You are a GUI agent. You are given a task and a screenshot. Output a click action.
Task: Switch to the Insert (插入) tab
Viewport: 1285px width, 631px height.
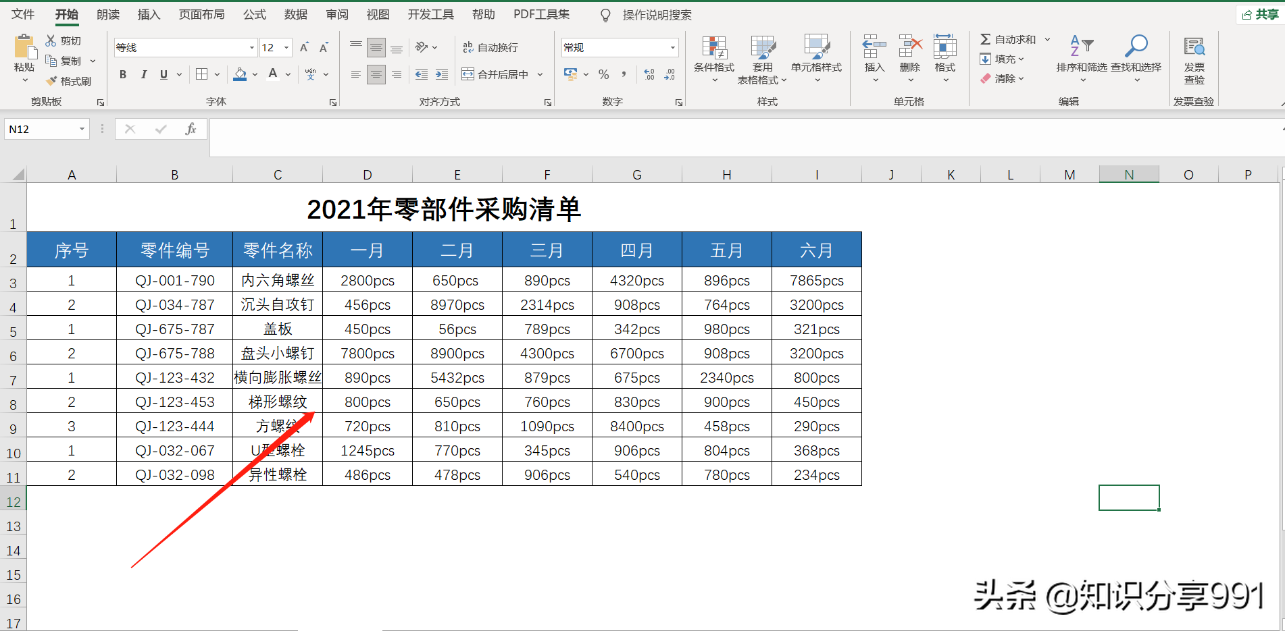pos(149,14)
